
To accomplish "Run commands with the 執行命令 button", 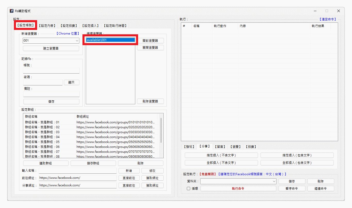I will click(x=238, y=188).
